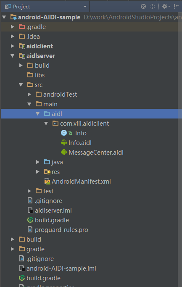Select aidlserver.iml file name

click(53, 211)
